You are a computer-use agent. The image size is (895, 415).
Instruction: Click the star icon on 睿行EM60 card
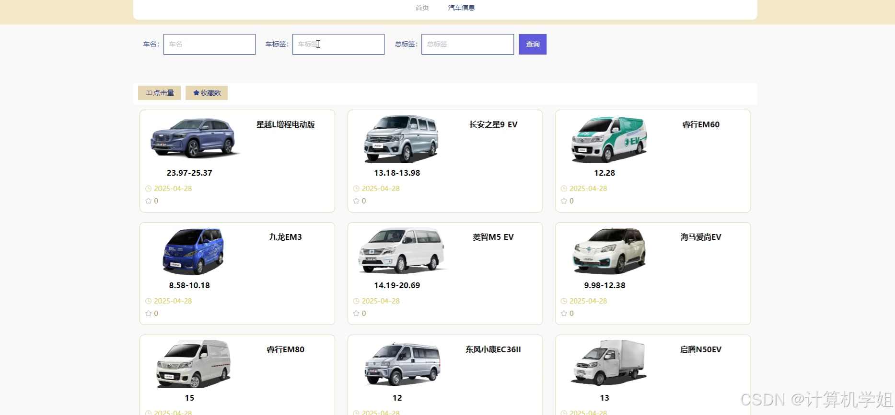(x=564, y=201)
